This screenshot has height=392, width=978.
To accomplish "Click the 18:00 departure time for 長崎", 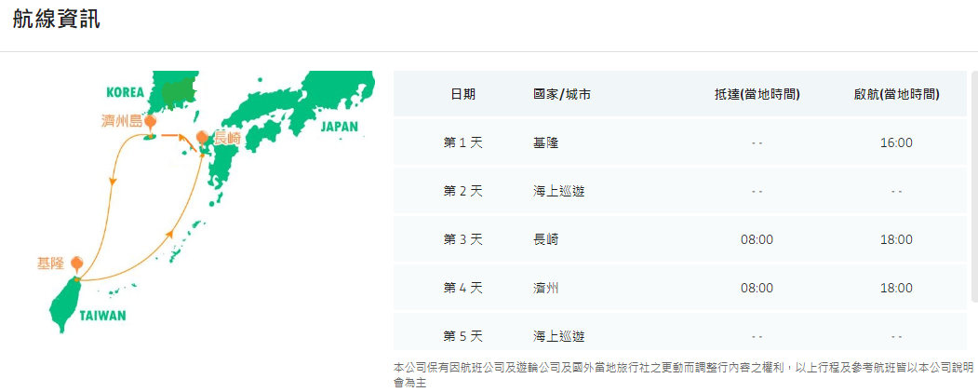I will [x=897, y=239].
